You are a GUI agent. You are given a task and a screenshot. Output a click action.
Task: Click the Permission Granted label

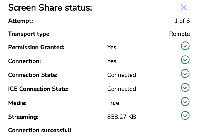pos(36,47)
